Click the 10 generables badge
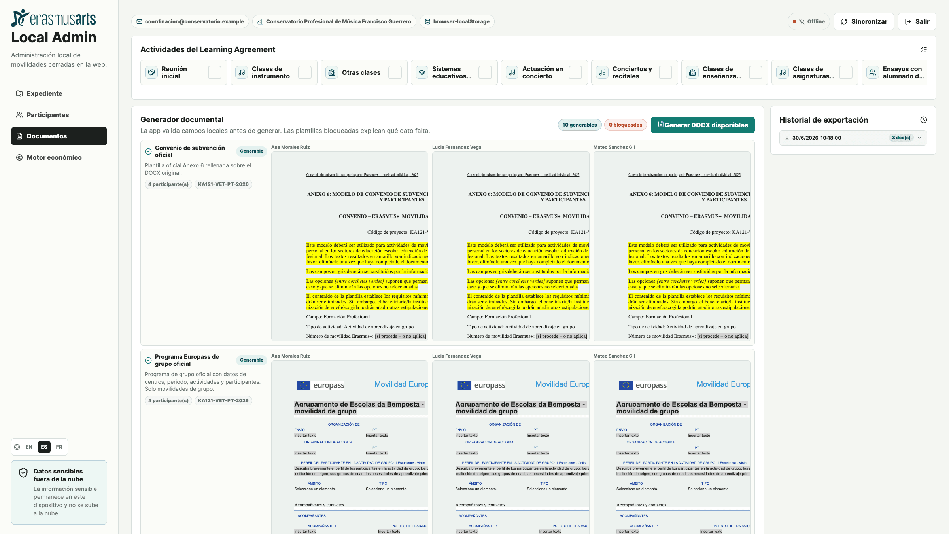Viewport: 949px width, 534px height. (x=580, y=125)
